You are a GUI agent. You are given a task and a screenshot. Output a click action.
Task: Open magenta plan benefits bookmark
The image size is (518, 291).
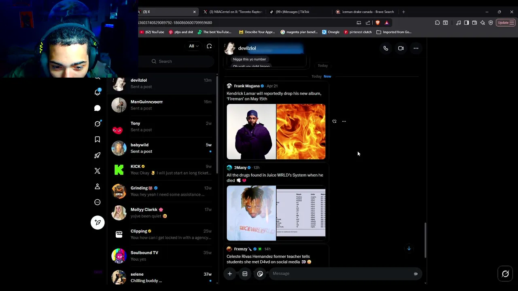pyautogui.click(x=299, y=32)
